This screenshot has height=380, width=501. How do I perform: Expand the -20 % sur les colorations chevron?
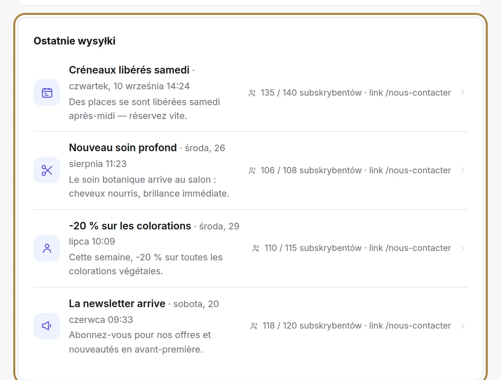tap(463, 248)
